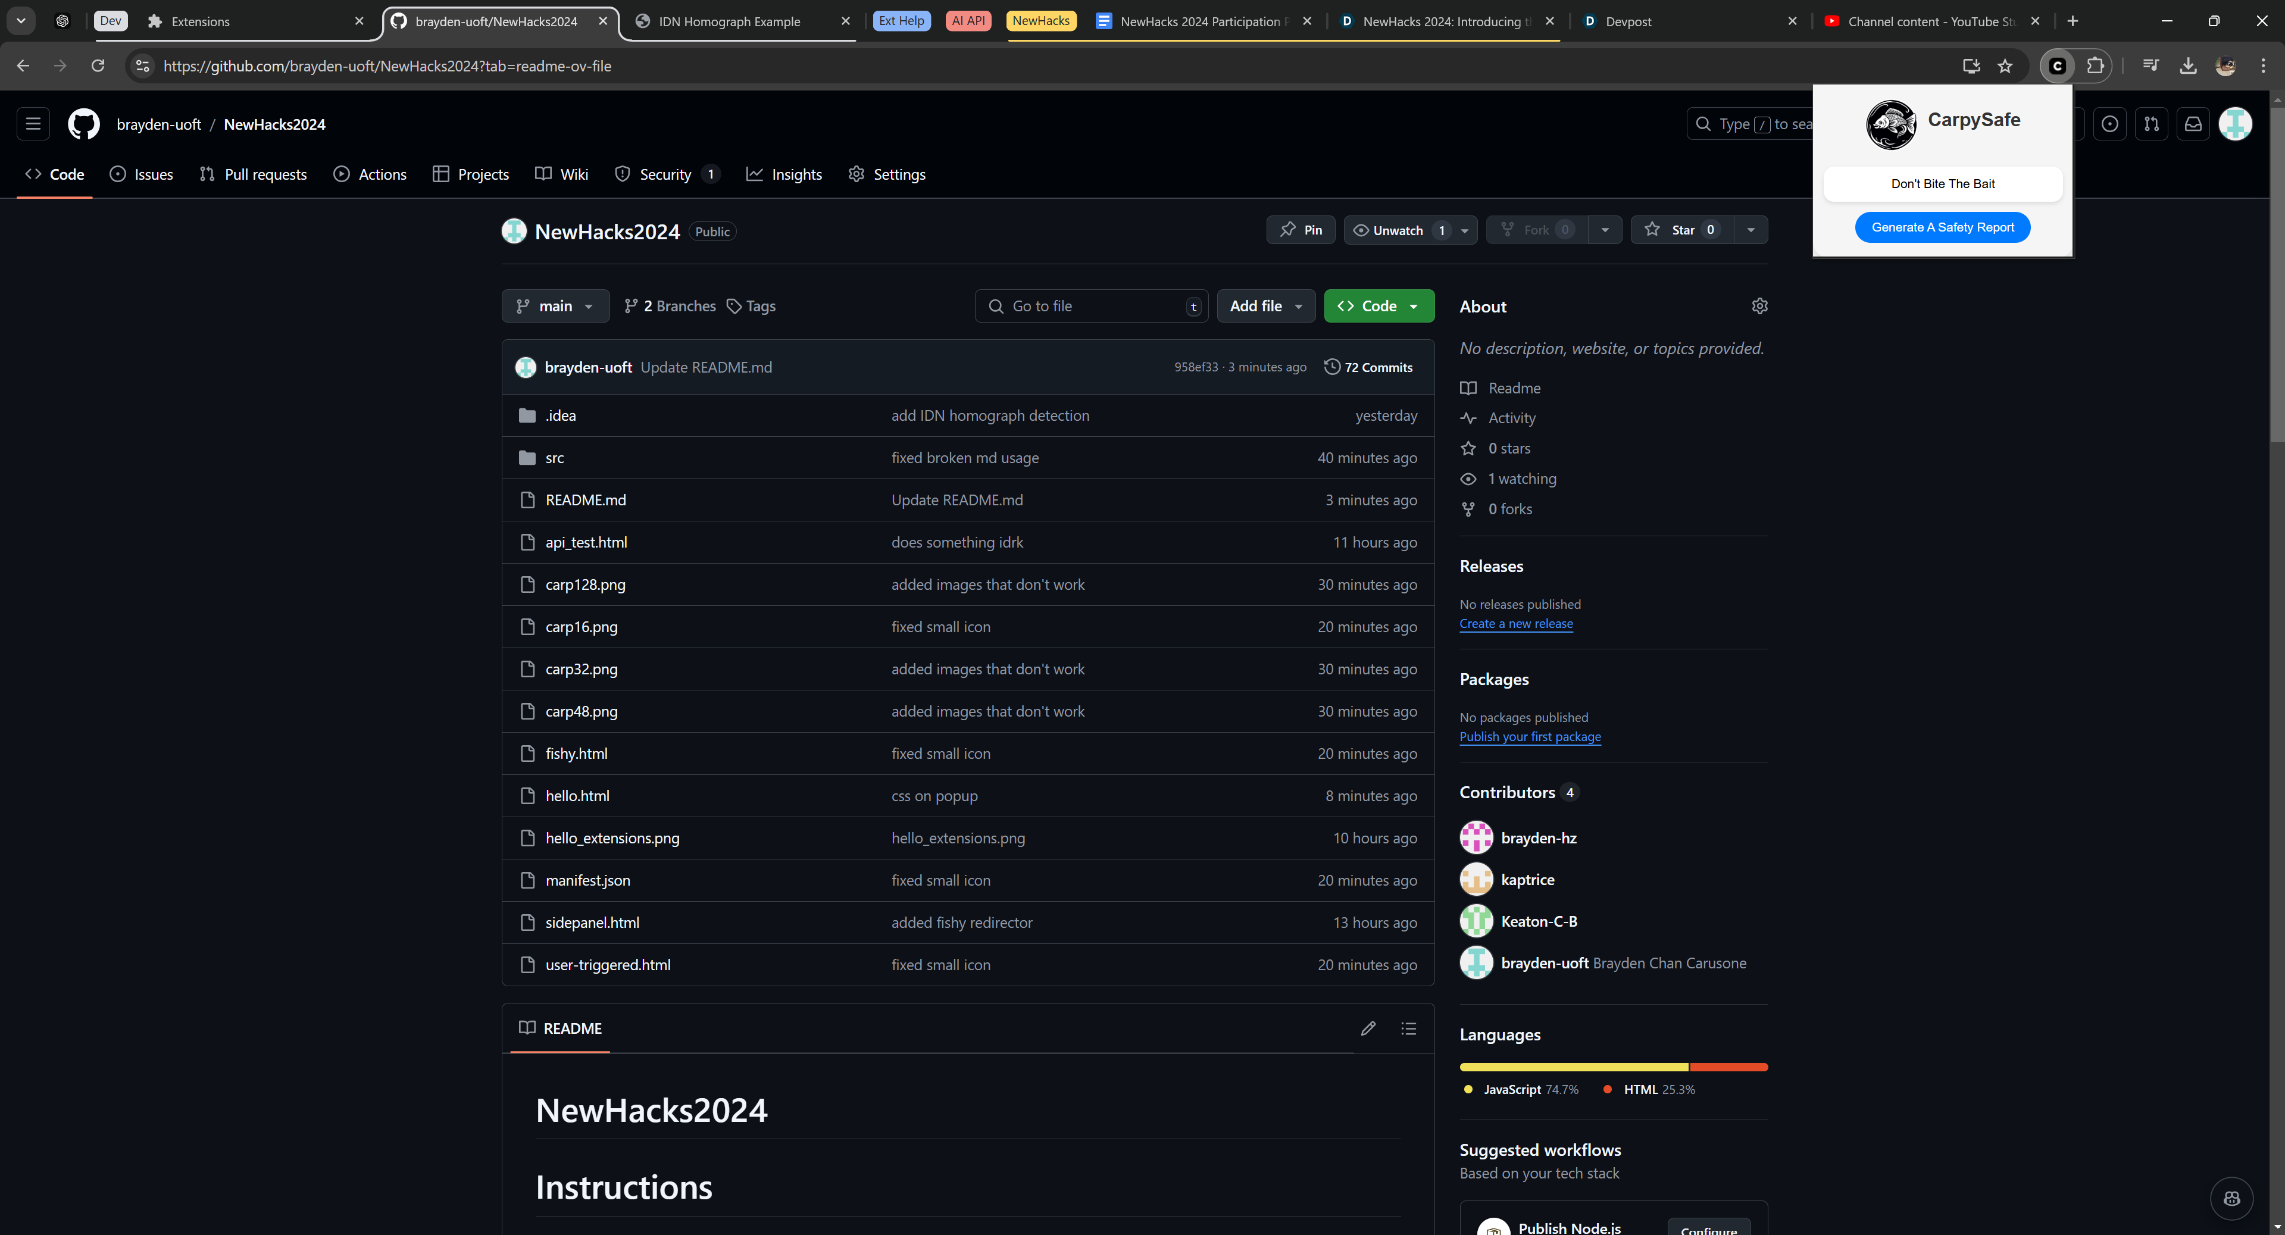Click Create a new release link

click(x=1516, y=624)
